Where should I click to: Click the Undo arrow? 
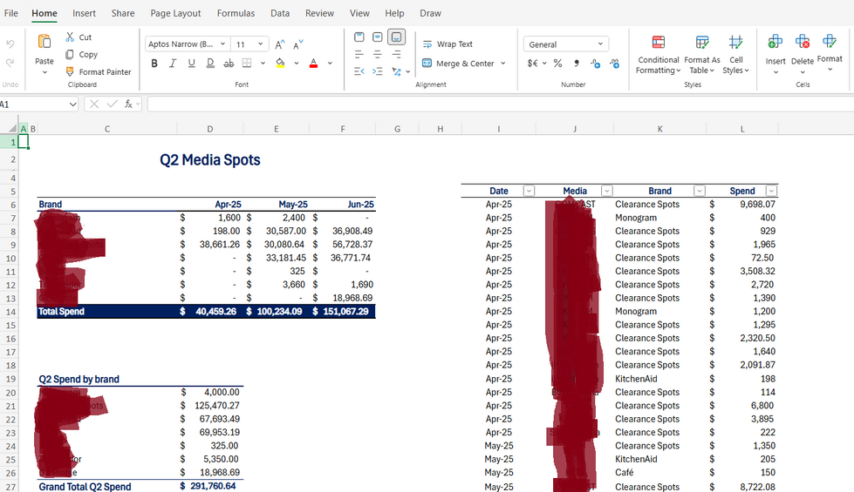(10, 44)
